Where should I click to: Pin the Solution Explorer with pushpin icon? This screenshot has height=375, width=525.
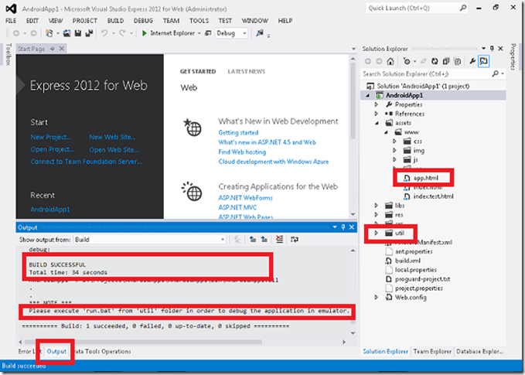(x=492, y=49)
